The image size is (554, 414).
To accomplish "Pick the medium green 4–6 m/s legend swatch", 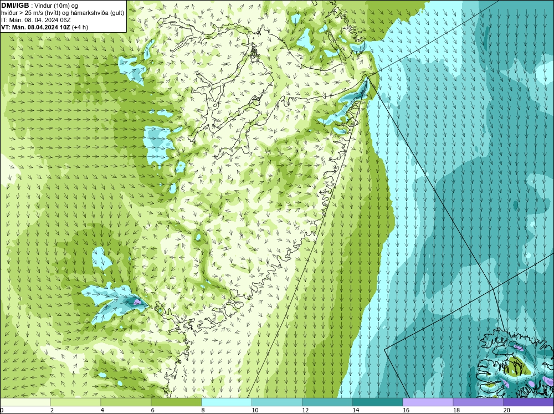I will tap(126, 402).
